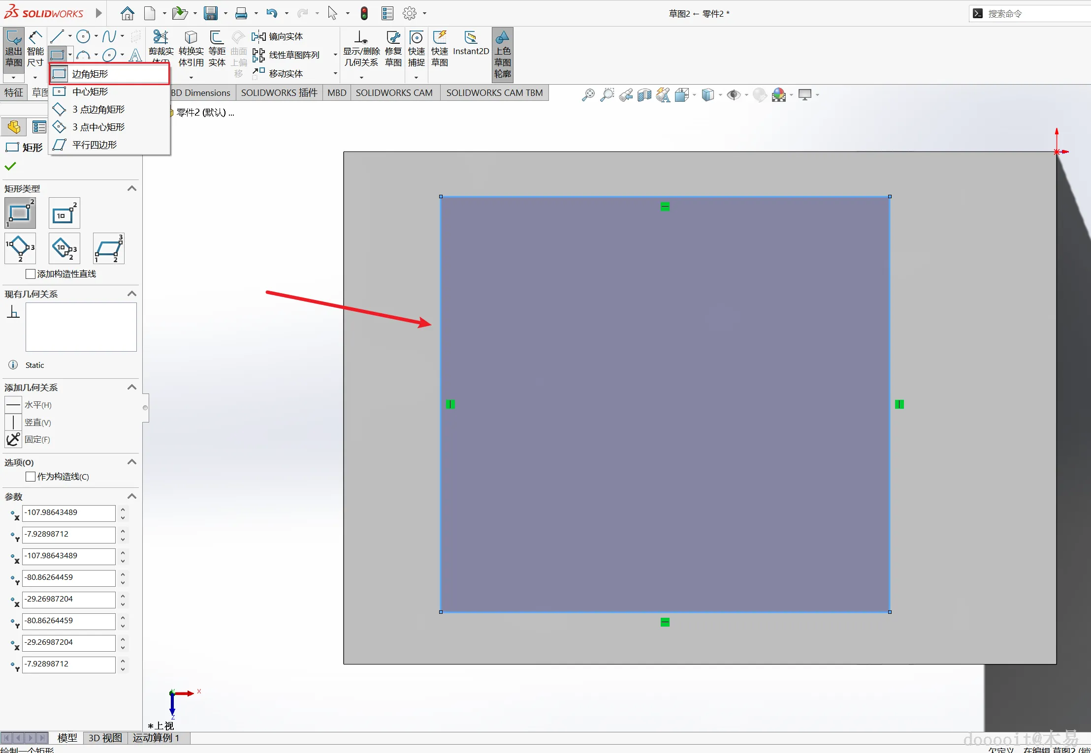Confirm with the green checkmark OK button
Image resolution: width=1091 pixels, height=753 pixels.
tap(10, 166)
